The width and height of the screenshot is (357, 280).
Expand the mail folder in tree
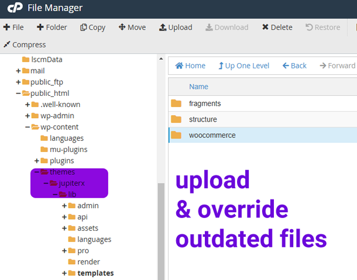pos(19,71)
